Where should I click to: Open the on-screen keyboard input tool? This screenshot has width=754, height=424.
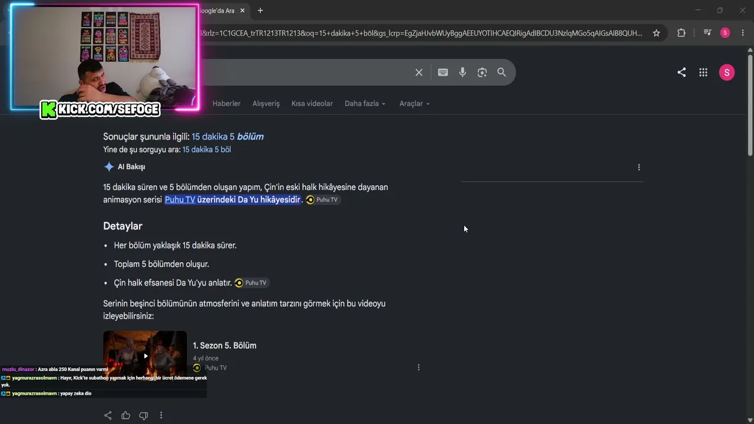[443, 72]
